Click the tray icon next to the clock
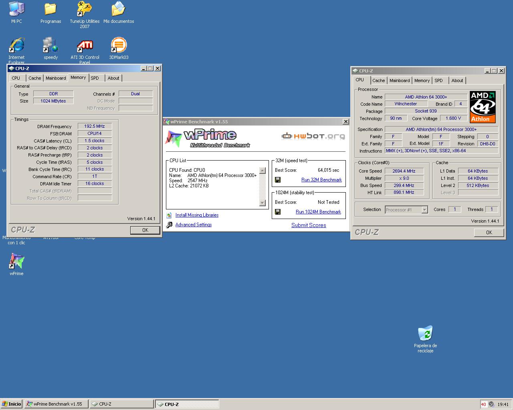 [x=491, y=404]
